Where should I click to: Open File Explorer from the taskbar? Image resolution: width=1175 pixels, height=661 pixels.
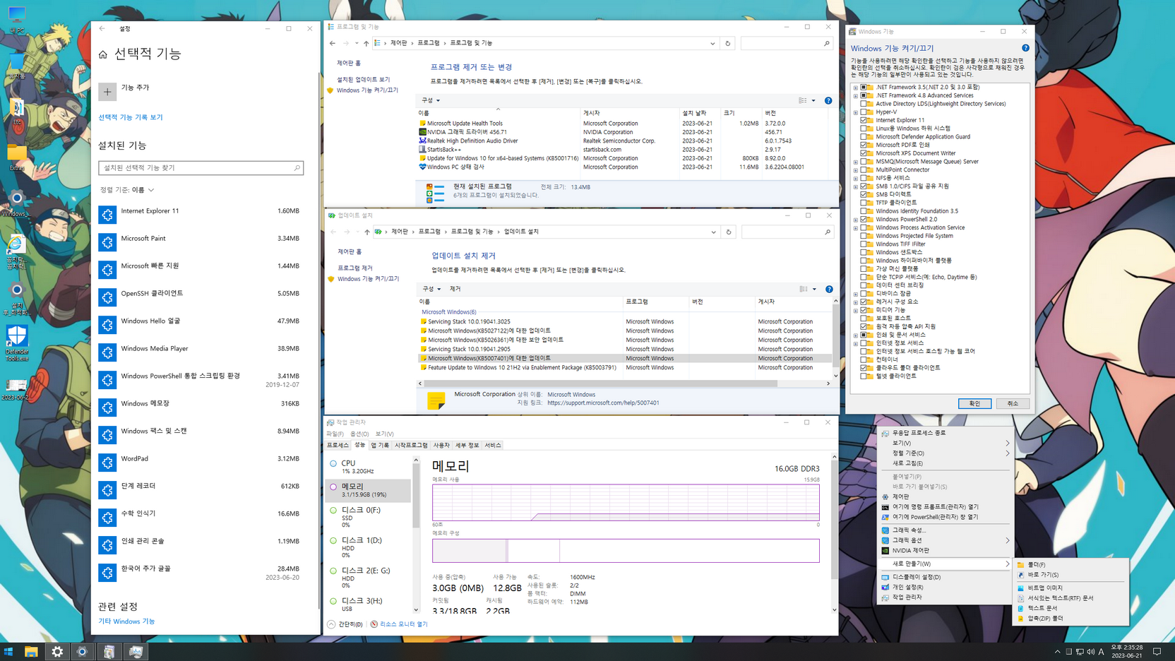pyautogui.click(x=31, y=652)
